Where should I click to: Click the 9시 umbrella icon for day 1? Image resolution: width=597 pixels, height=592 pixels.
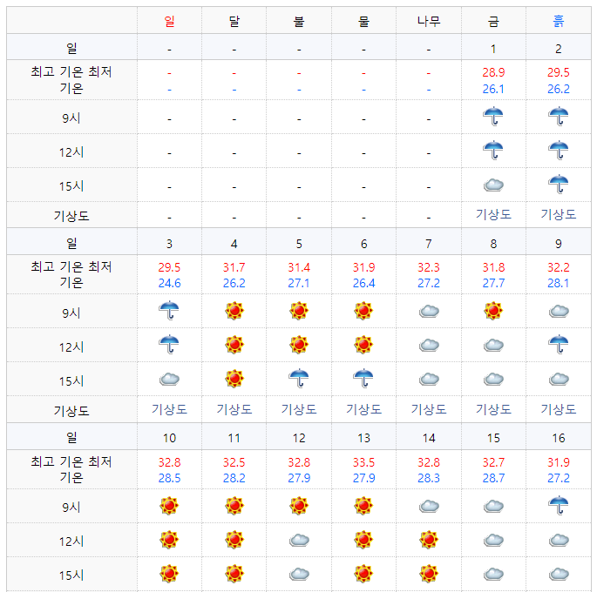(493, 117)
